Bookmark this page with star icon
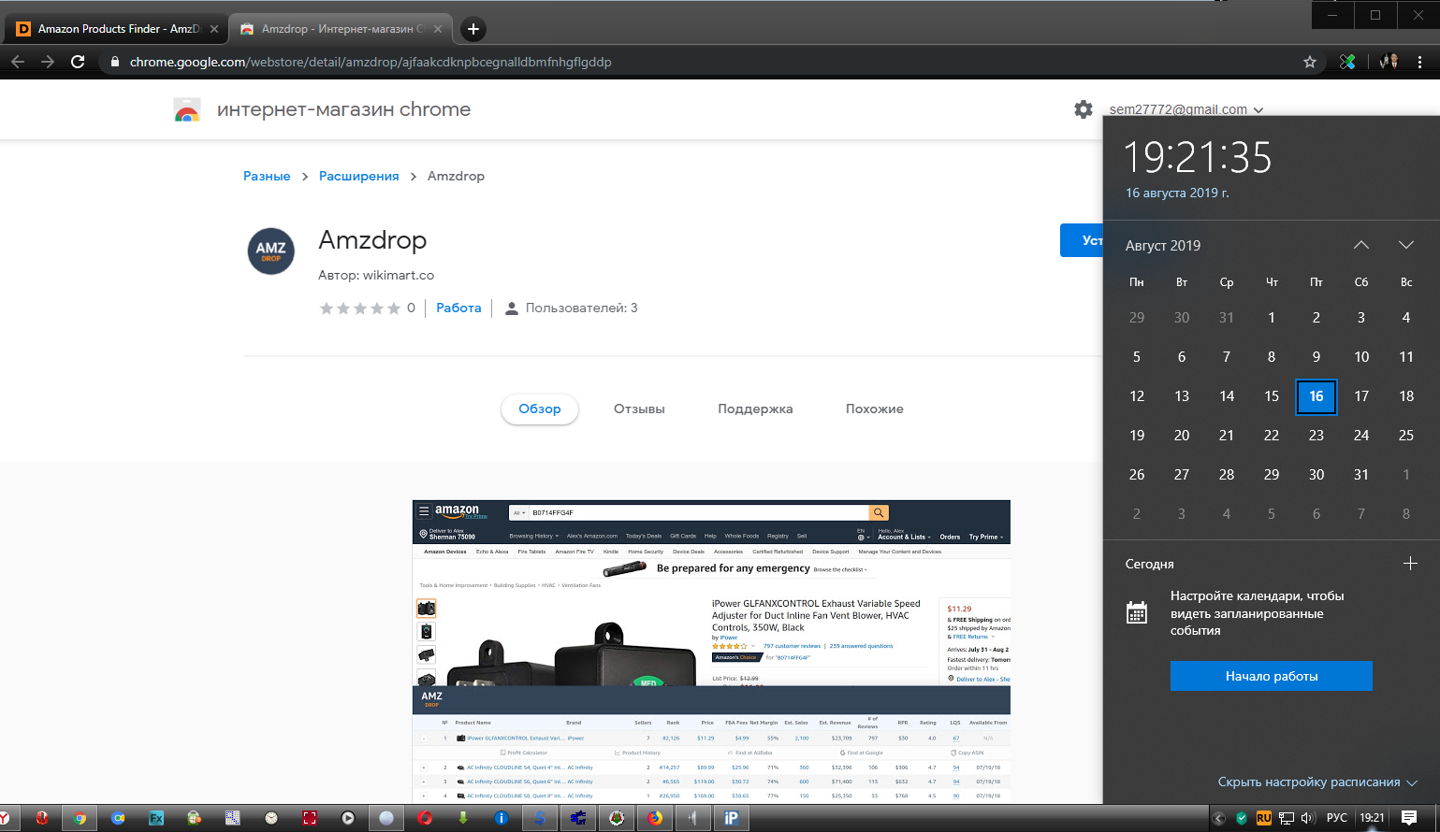The width and height of the screenshot is (1440, 832). (1310, 62)
